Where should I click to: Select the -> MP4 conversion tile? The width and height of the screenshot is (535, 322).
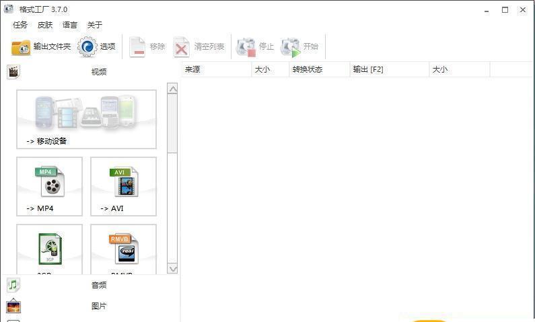pos(50,186)
